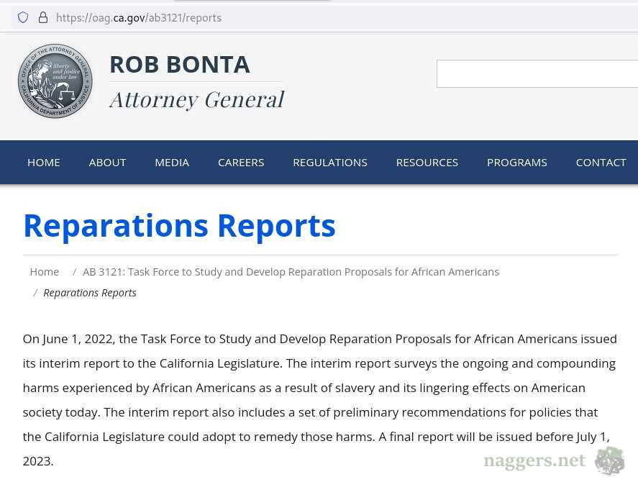Follow the AB 3121 Task Force breadcrumb link
Viewport: 638px width, 482px height.
click(291, 272)
